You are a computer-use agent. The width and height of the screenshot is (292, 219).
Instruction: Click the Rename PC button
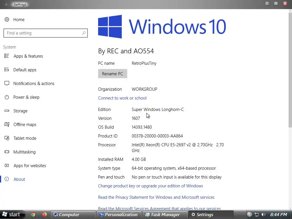pyautogui.click(x=112, y=74)
